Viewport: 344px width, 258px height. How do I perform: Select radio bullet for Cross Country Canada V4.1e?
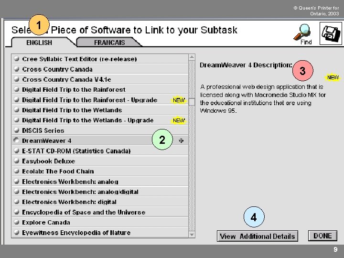(x=16, y=79)
